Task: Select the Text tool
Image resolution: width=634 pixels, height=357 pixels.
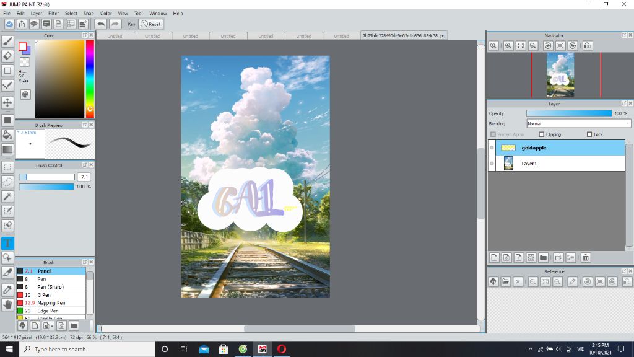Action: coord(7,243)
